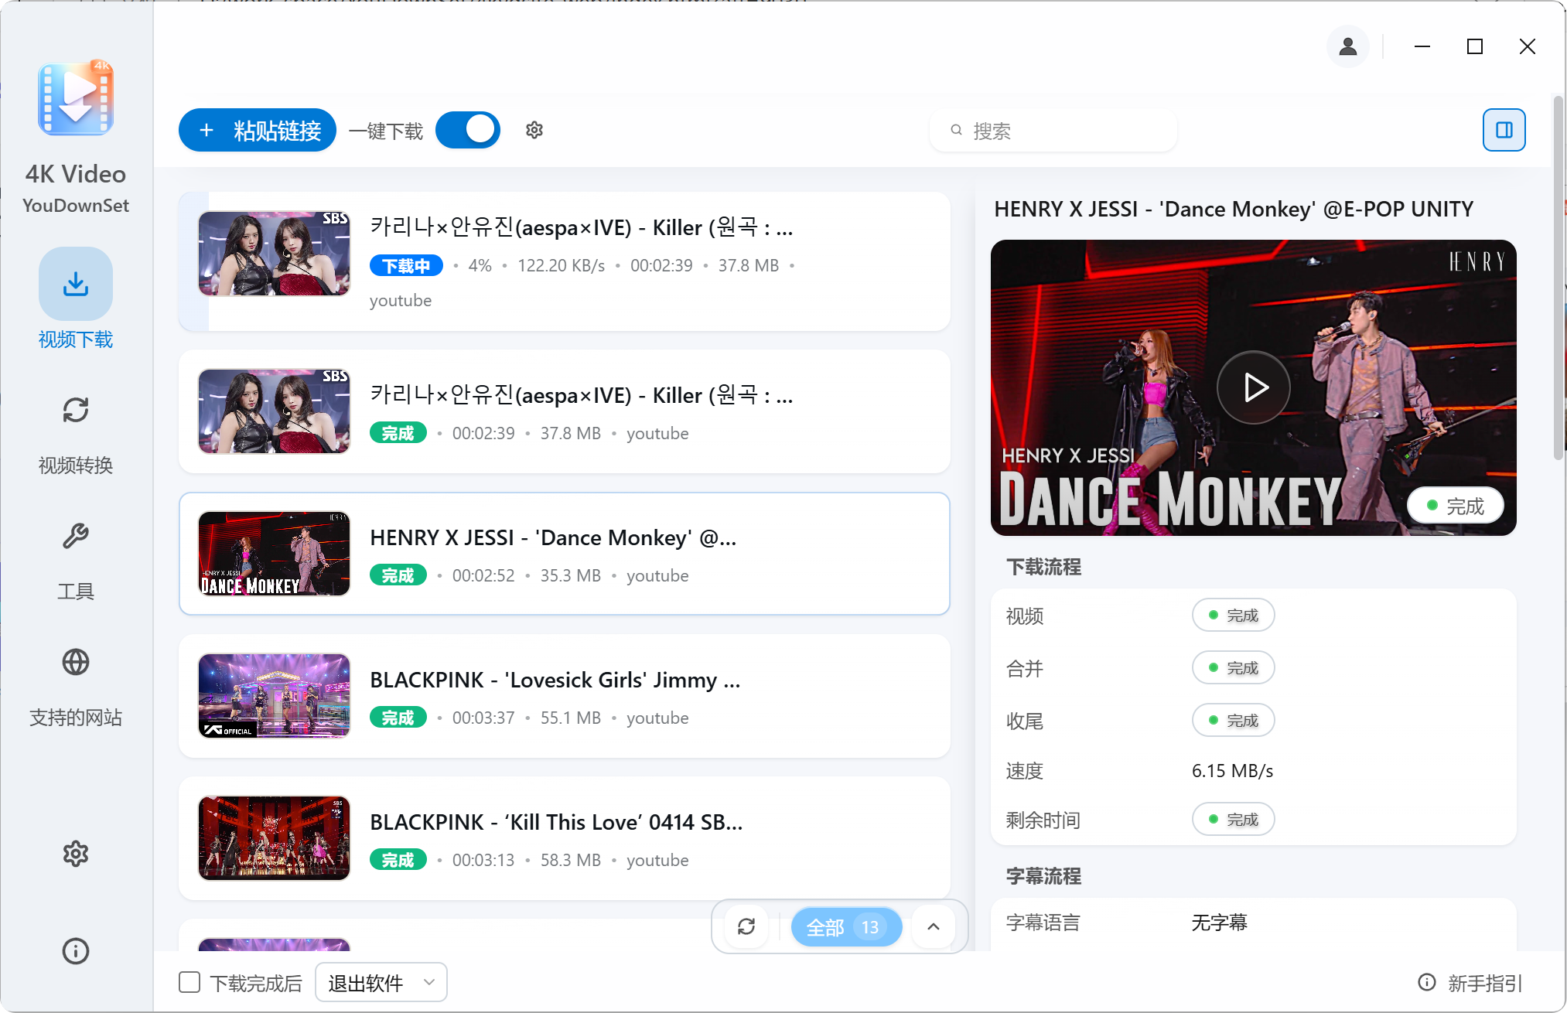The width and height of the screenshot is (1567, 1013).
Task: Open the 新手指引 beginner guide
Action: click(x=1482, y=981)
